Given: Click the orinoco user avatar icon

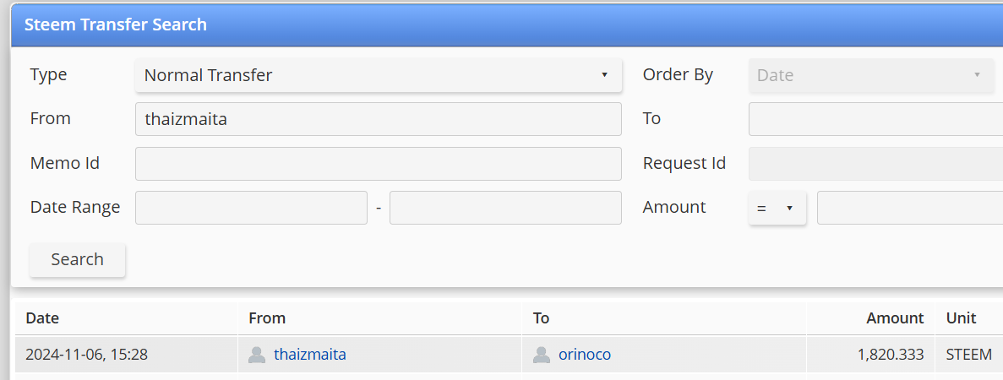Looking at the screenshot, I should tap(542, 355).
